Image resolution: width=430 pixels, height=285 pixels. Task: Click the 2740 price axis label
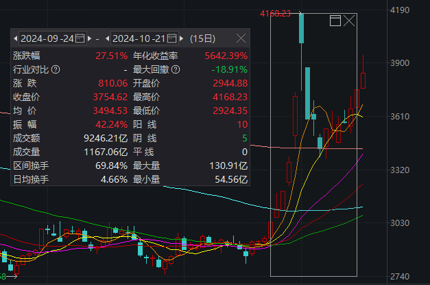point(400,277)
